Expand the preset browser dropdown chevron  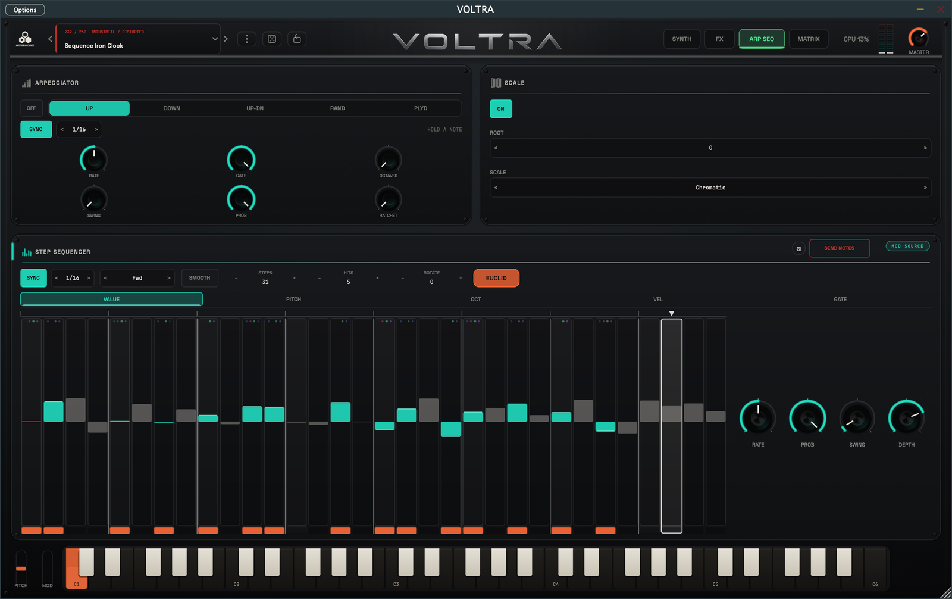215,39
